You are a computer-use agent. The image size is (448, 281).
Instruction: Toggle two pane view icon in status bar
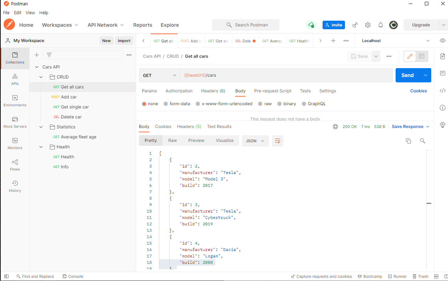[x=436, y=276]
